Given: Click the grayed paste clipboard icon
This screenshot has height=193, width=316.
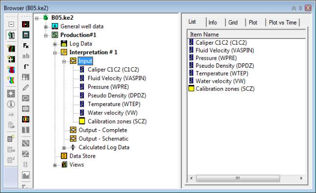Looking at the screenshot, I should tap(11, 125).
